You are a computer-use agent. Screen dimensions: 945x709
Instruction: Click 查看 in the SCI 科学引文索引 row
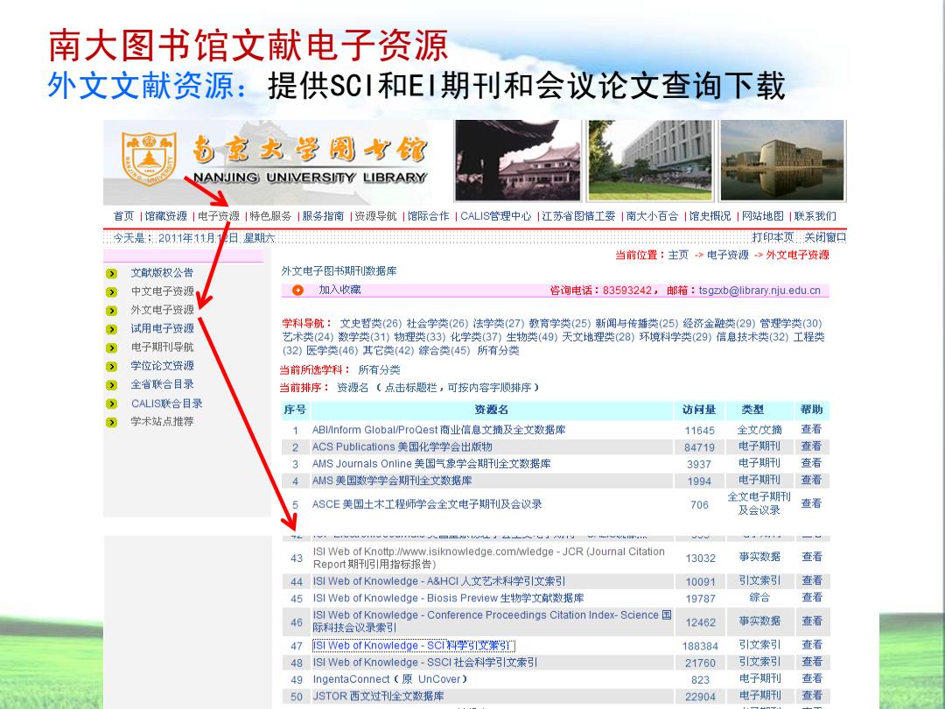(x=812, y=645)
